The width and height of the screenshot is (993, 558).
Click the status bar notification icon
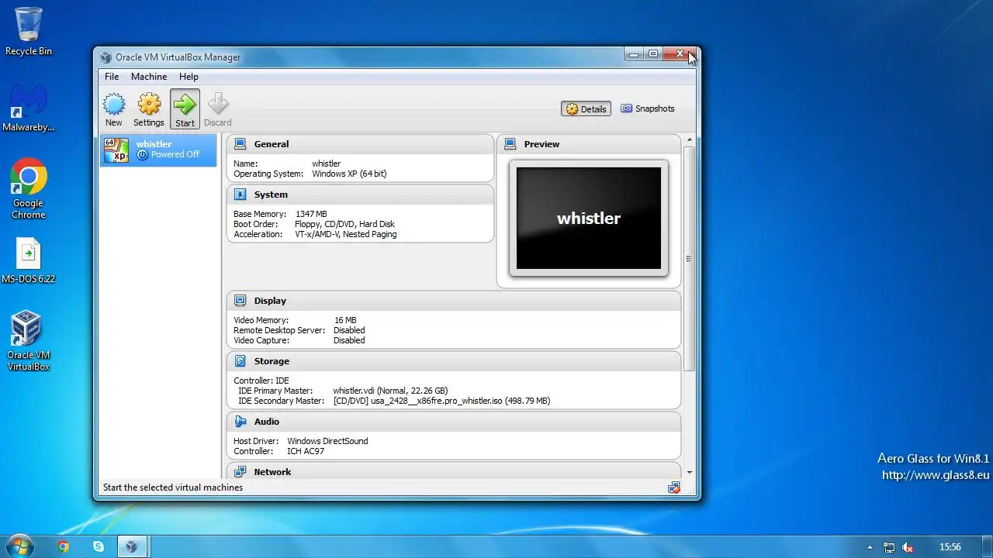(x=674, y=487)
